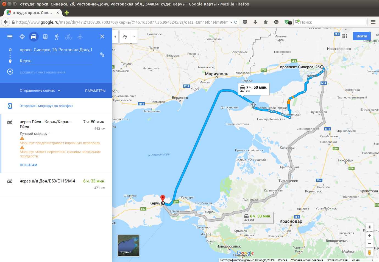Select the walking travel mode
This screenshot has height=262, width=379.
[x=57, y=37]
